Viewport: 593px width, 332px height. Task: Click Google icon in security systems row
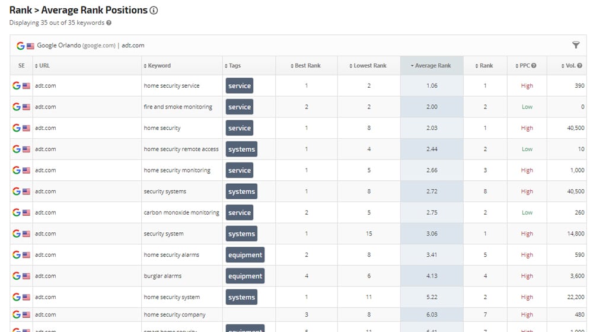(x=16, y=191)
